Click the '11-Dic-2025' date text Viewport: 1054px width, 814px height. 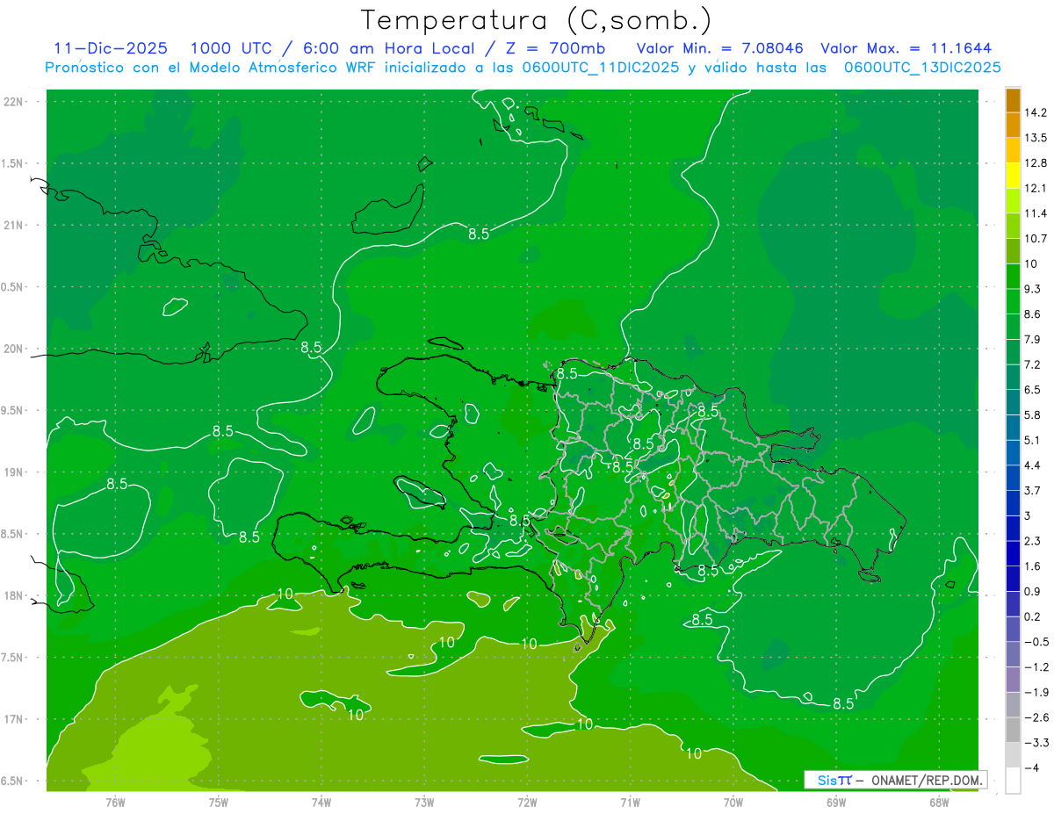point(110,48)
